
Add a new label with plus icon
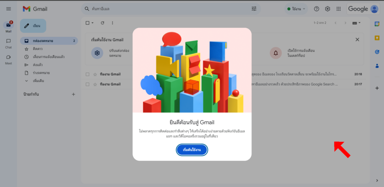pyautogui.click(x=73, y=94)
